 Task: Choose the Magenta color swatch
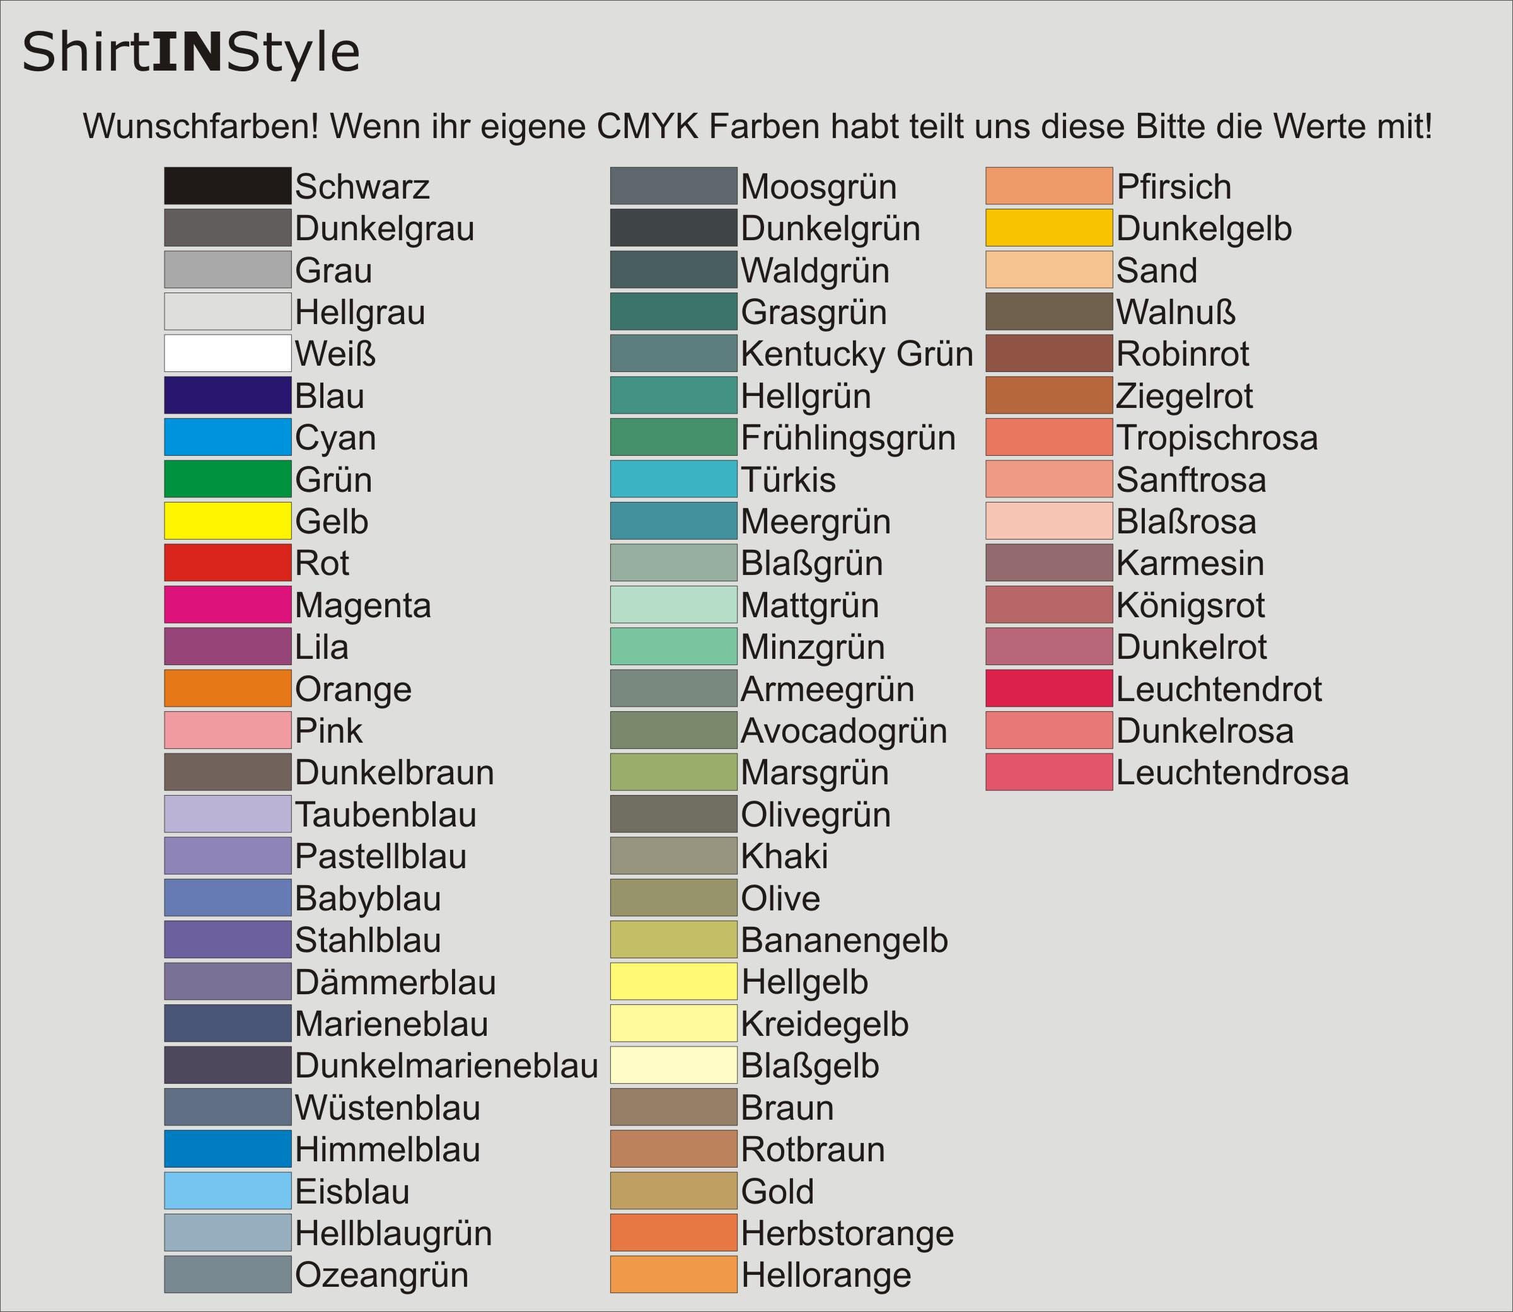[228, 605]
